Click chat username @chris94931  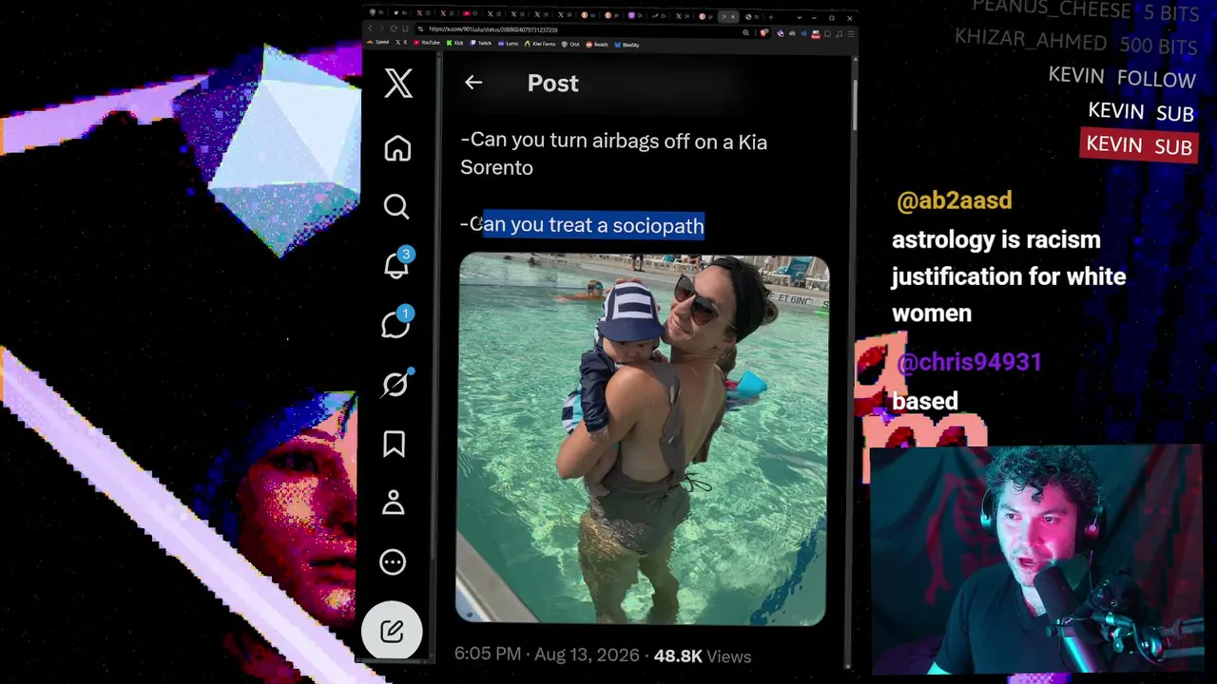coord(969,362)
